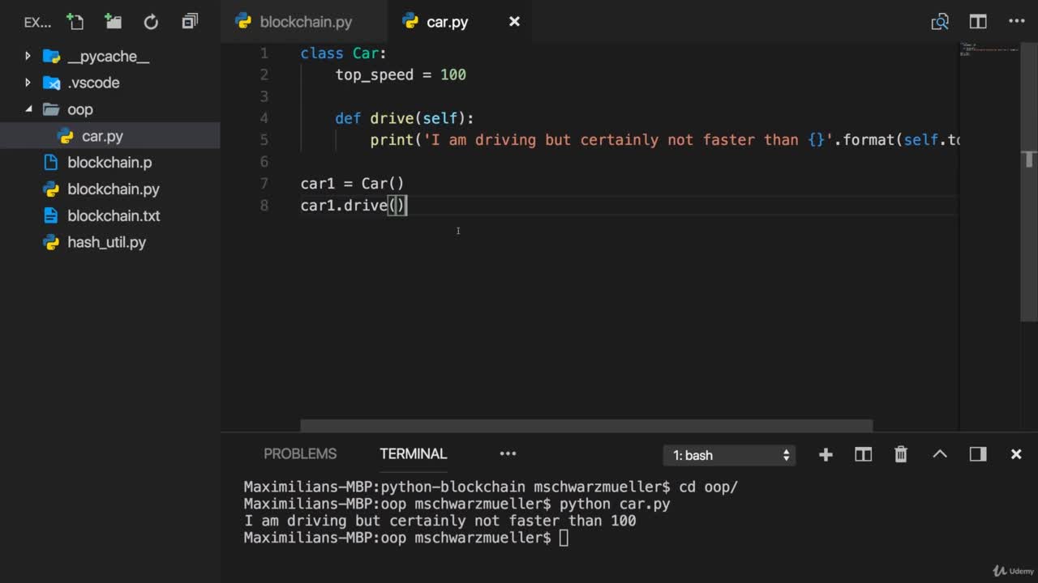Select the TERMINAL panel tab
Image resolution: width=1038 pixels, height=583 pixels.
click(413, 453)
